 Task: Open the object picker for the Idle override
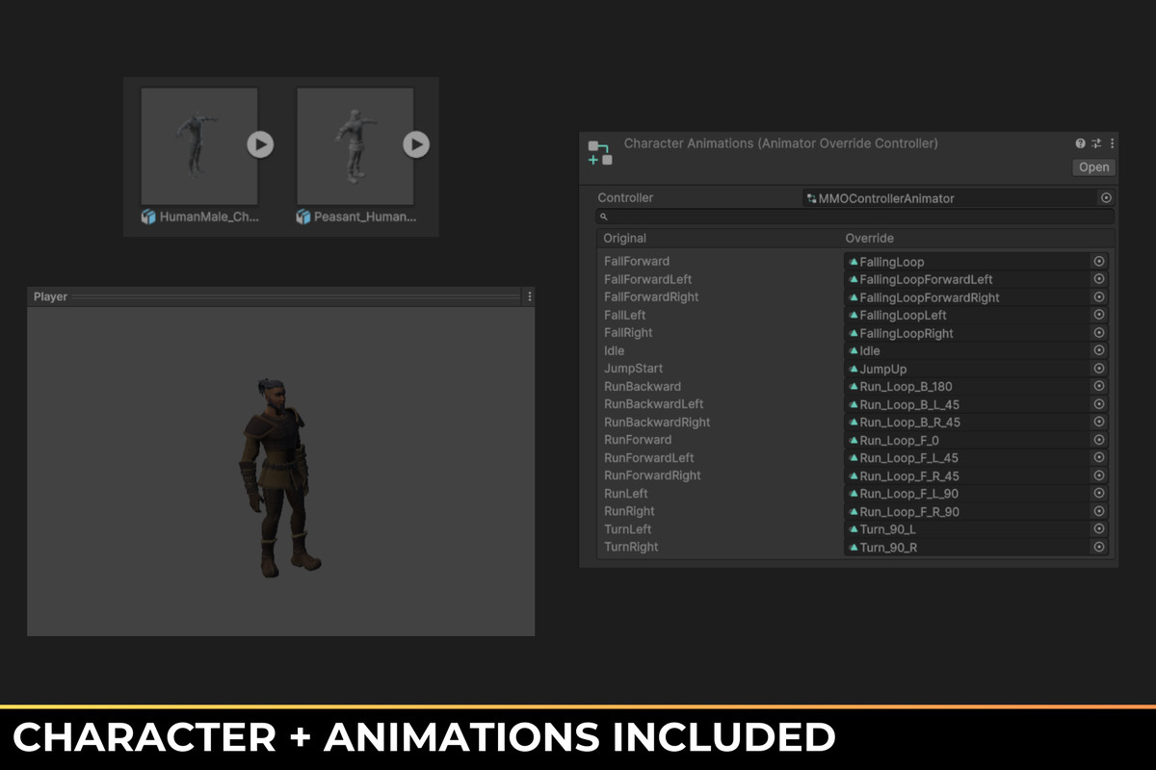pos(1098,350)
